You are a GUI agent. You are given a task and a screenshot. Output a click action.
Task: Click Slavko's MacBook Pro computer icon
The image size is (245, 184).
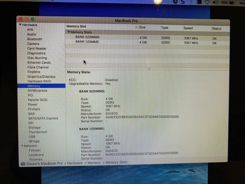pyautogui.click(x=23, y=164)
